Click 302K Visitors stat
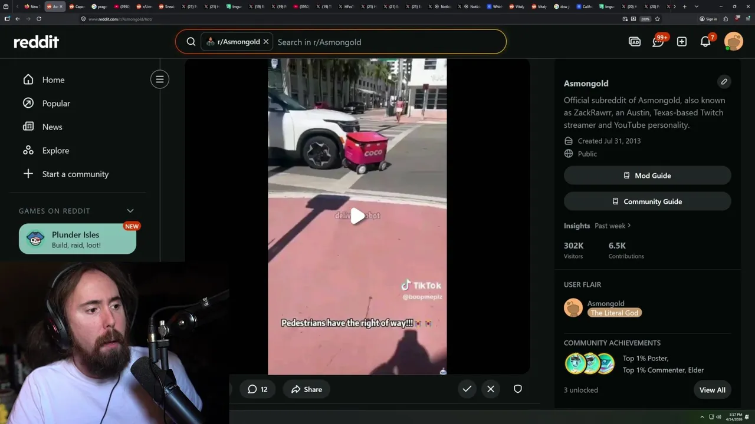755x424 pixels. [x=574, y=250]
